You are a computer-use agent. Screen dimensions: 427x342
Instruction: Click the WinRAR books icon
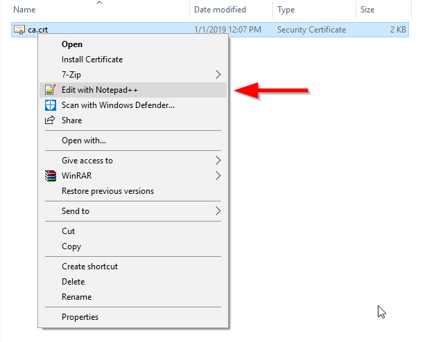[51, 176]
